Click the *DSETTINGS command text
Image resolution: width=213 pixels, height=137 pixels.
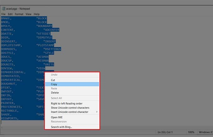pos(52,49)
